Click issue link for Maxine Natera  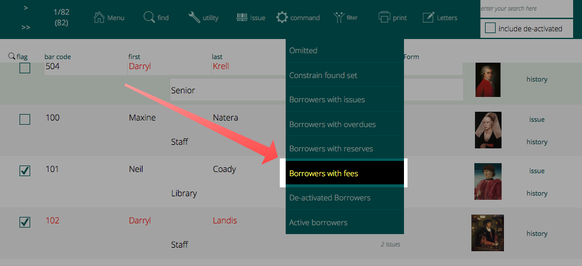click(x=536, y=119)
